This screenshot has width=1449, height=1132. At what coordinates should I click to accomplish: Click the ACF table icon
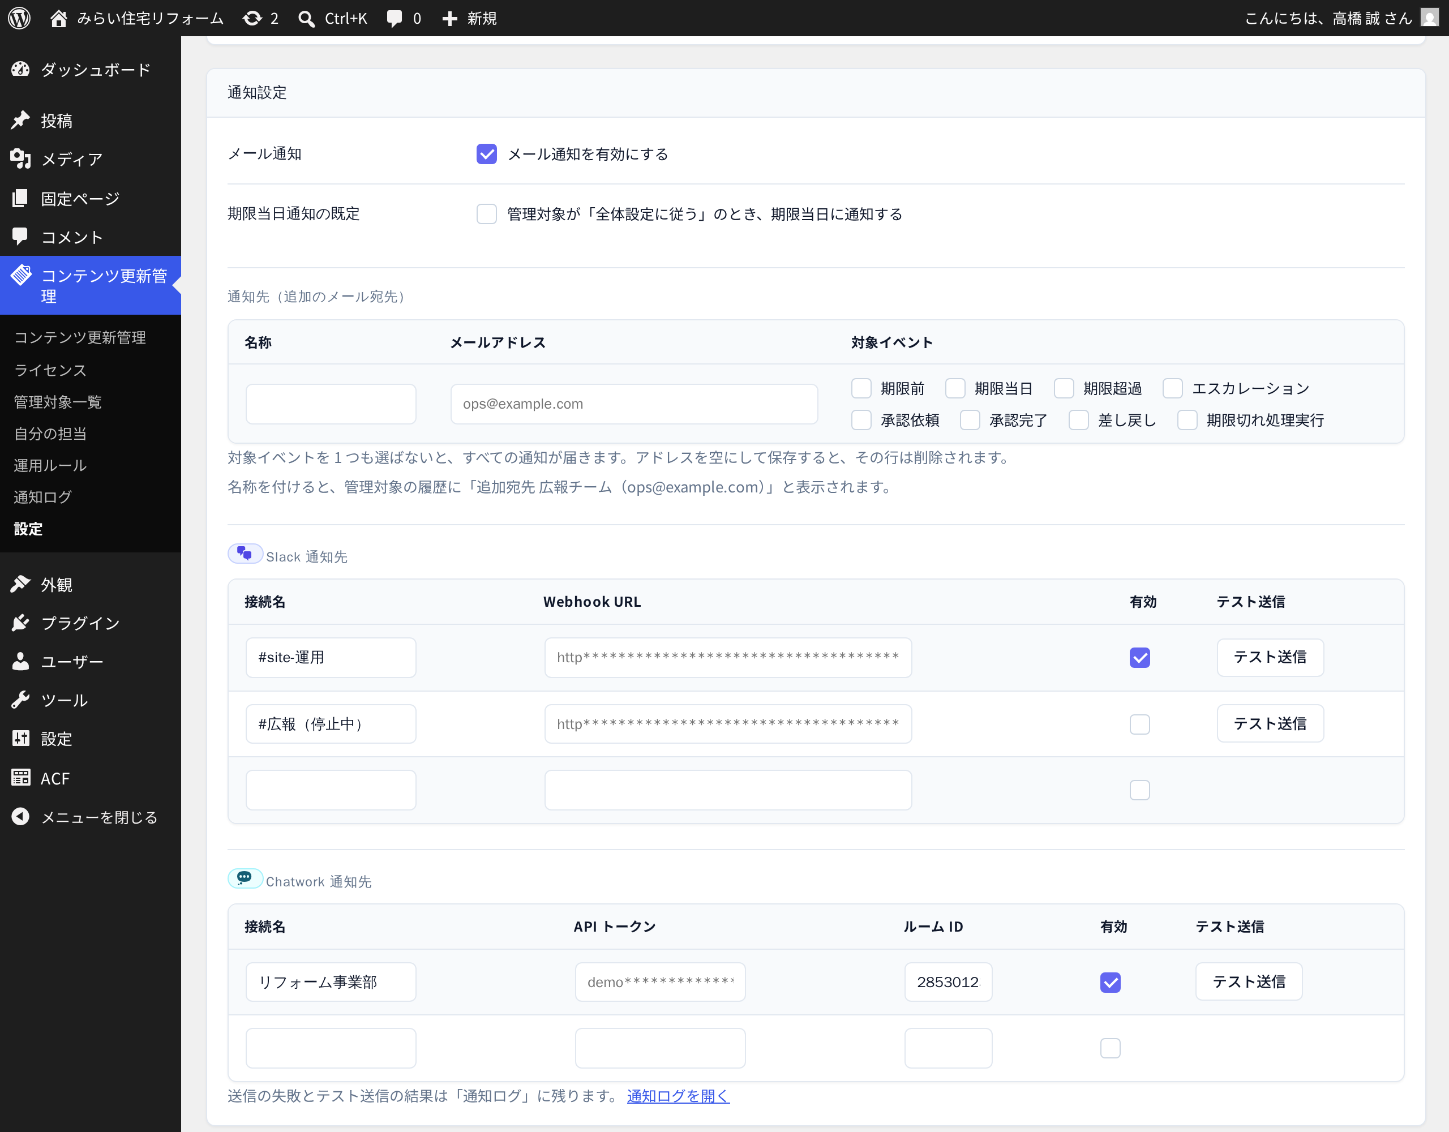(20, 777)
